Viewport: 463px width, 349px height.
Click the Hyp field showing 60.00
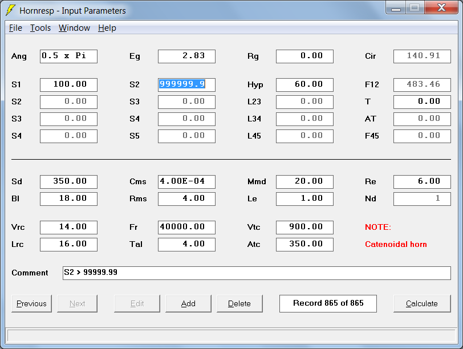click(x=304, y=85)
